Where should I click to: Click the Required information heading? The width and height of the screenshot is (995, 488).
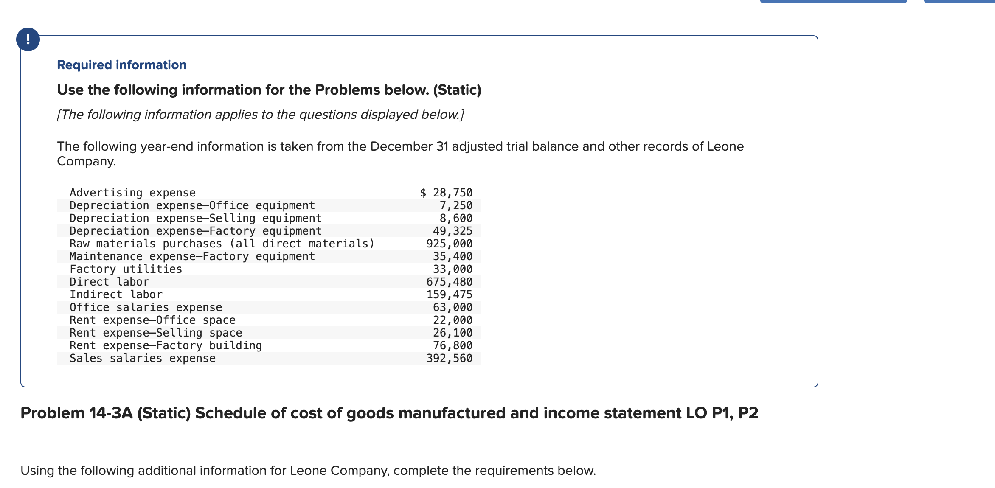121,65
